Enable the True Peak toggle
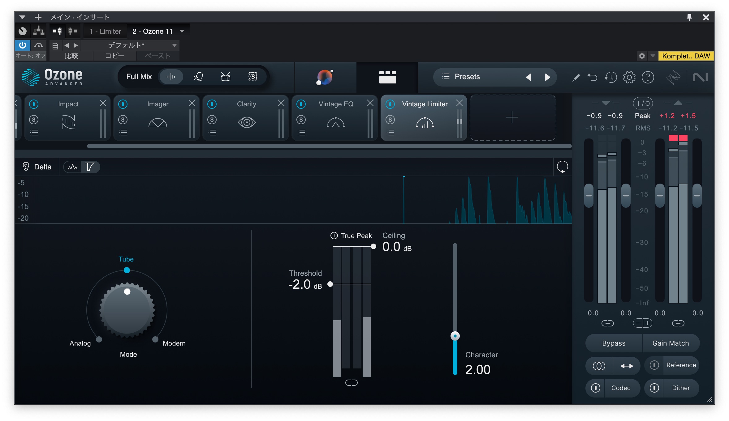The width and height of the screenshot is (729, 421). [x=334, y=236]
